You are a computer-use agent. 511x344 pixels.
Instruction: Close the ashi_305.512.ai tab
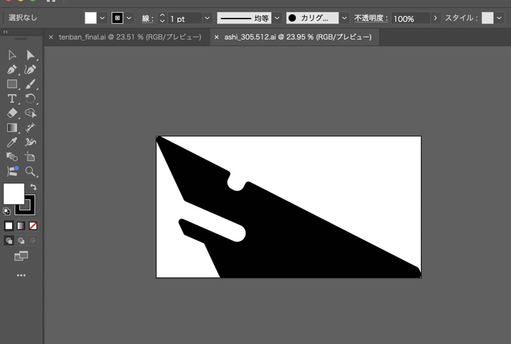click(x=217, y=37)
